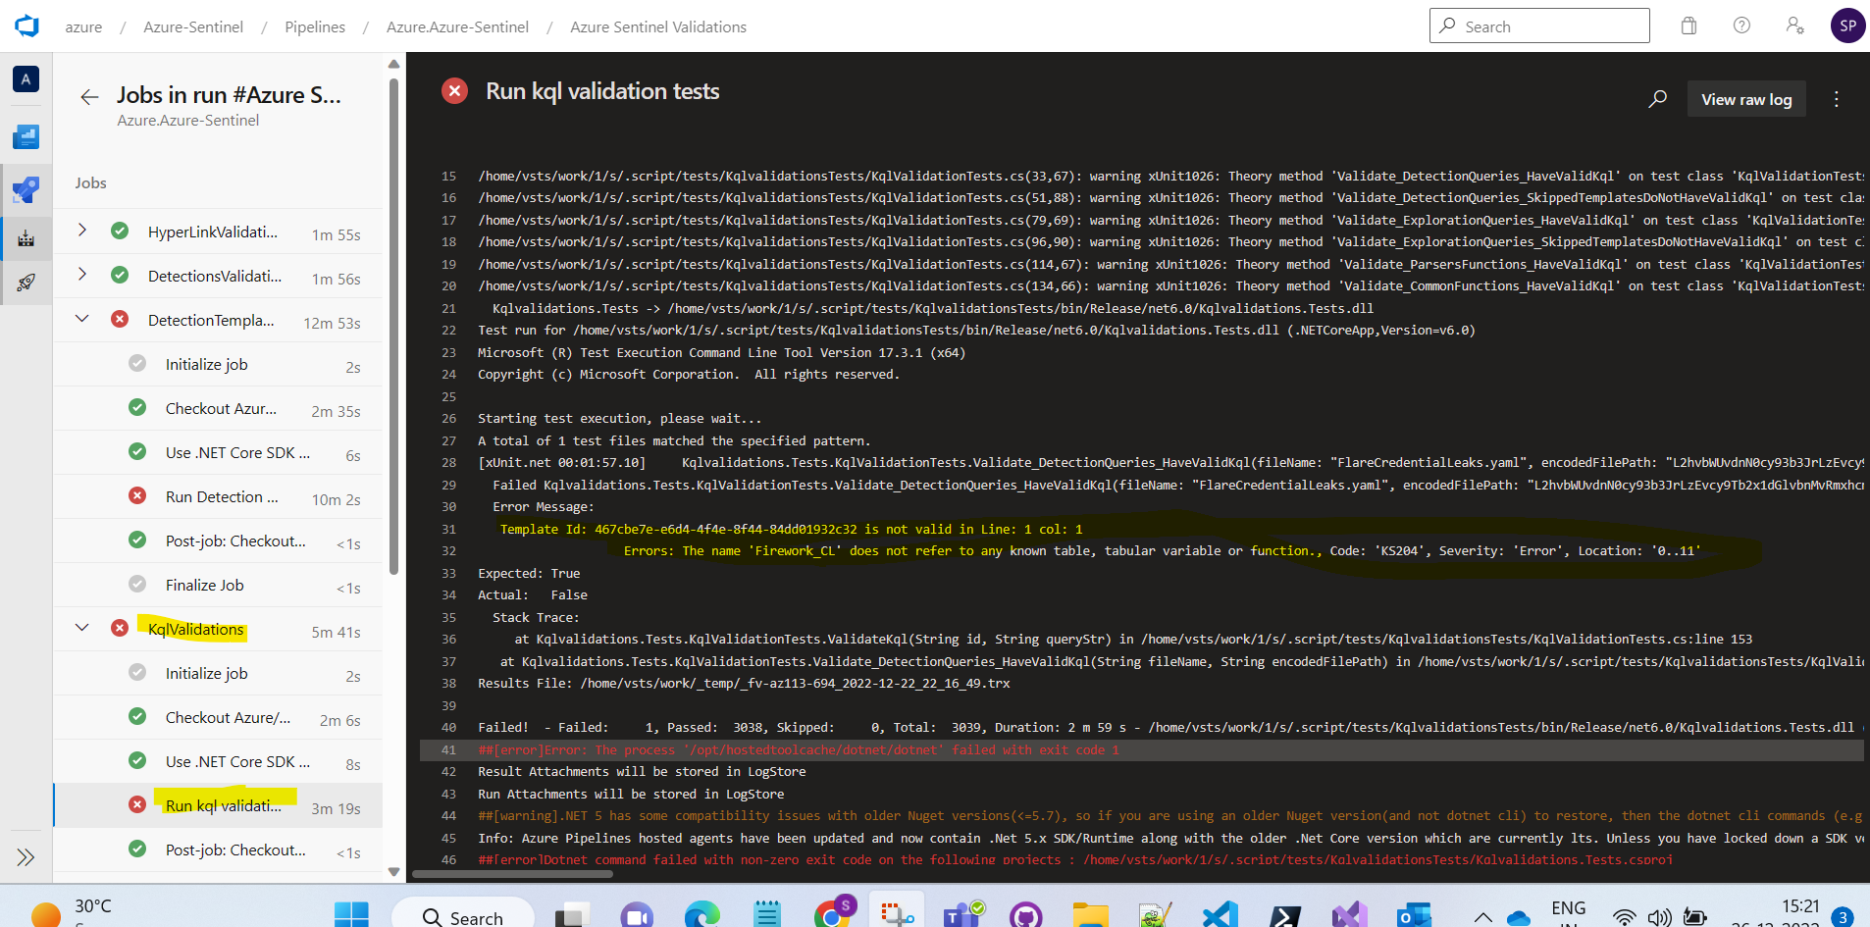The image size is (1870, 927).
Task: Open the help question mark icon
Action: (1741, 26)
